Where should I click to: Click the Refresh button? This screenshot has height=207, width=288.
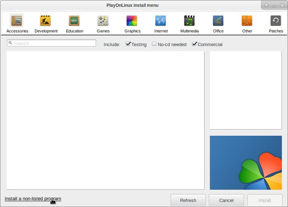click(188, 200)
